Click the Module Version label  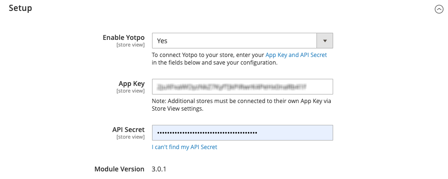coord(119,169)
